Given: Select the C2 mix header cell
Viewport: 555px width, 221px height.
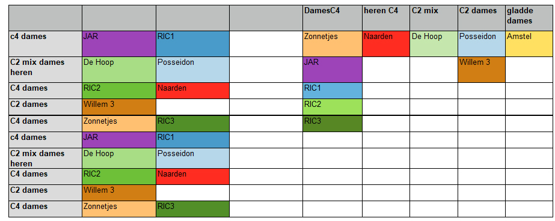Looking at the screenshot, I should click(434, 18).
